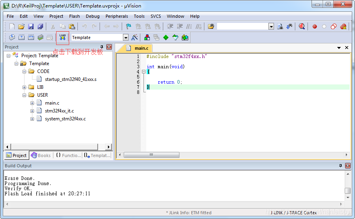Insert breakpoint red dot icon
Viewport: 355px width, 219px height.
314,26
